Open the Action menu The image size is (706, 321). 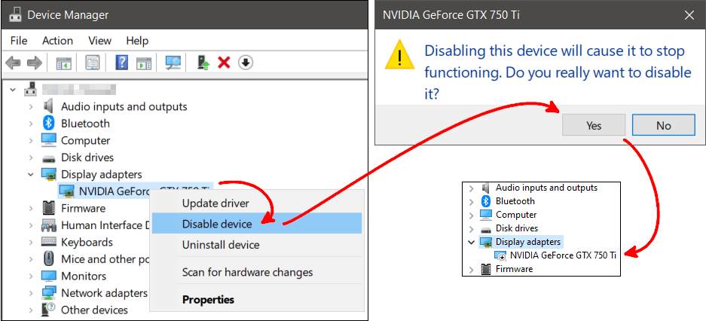click(57, 40)
